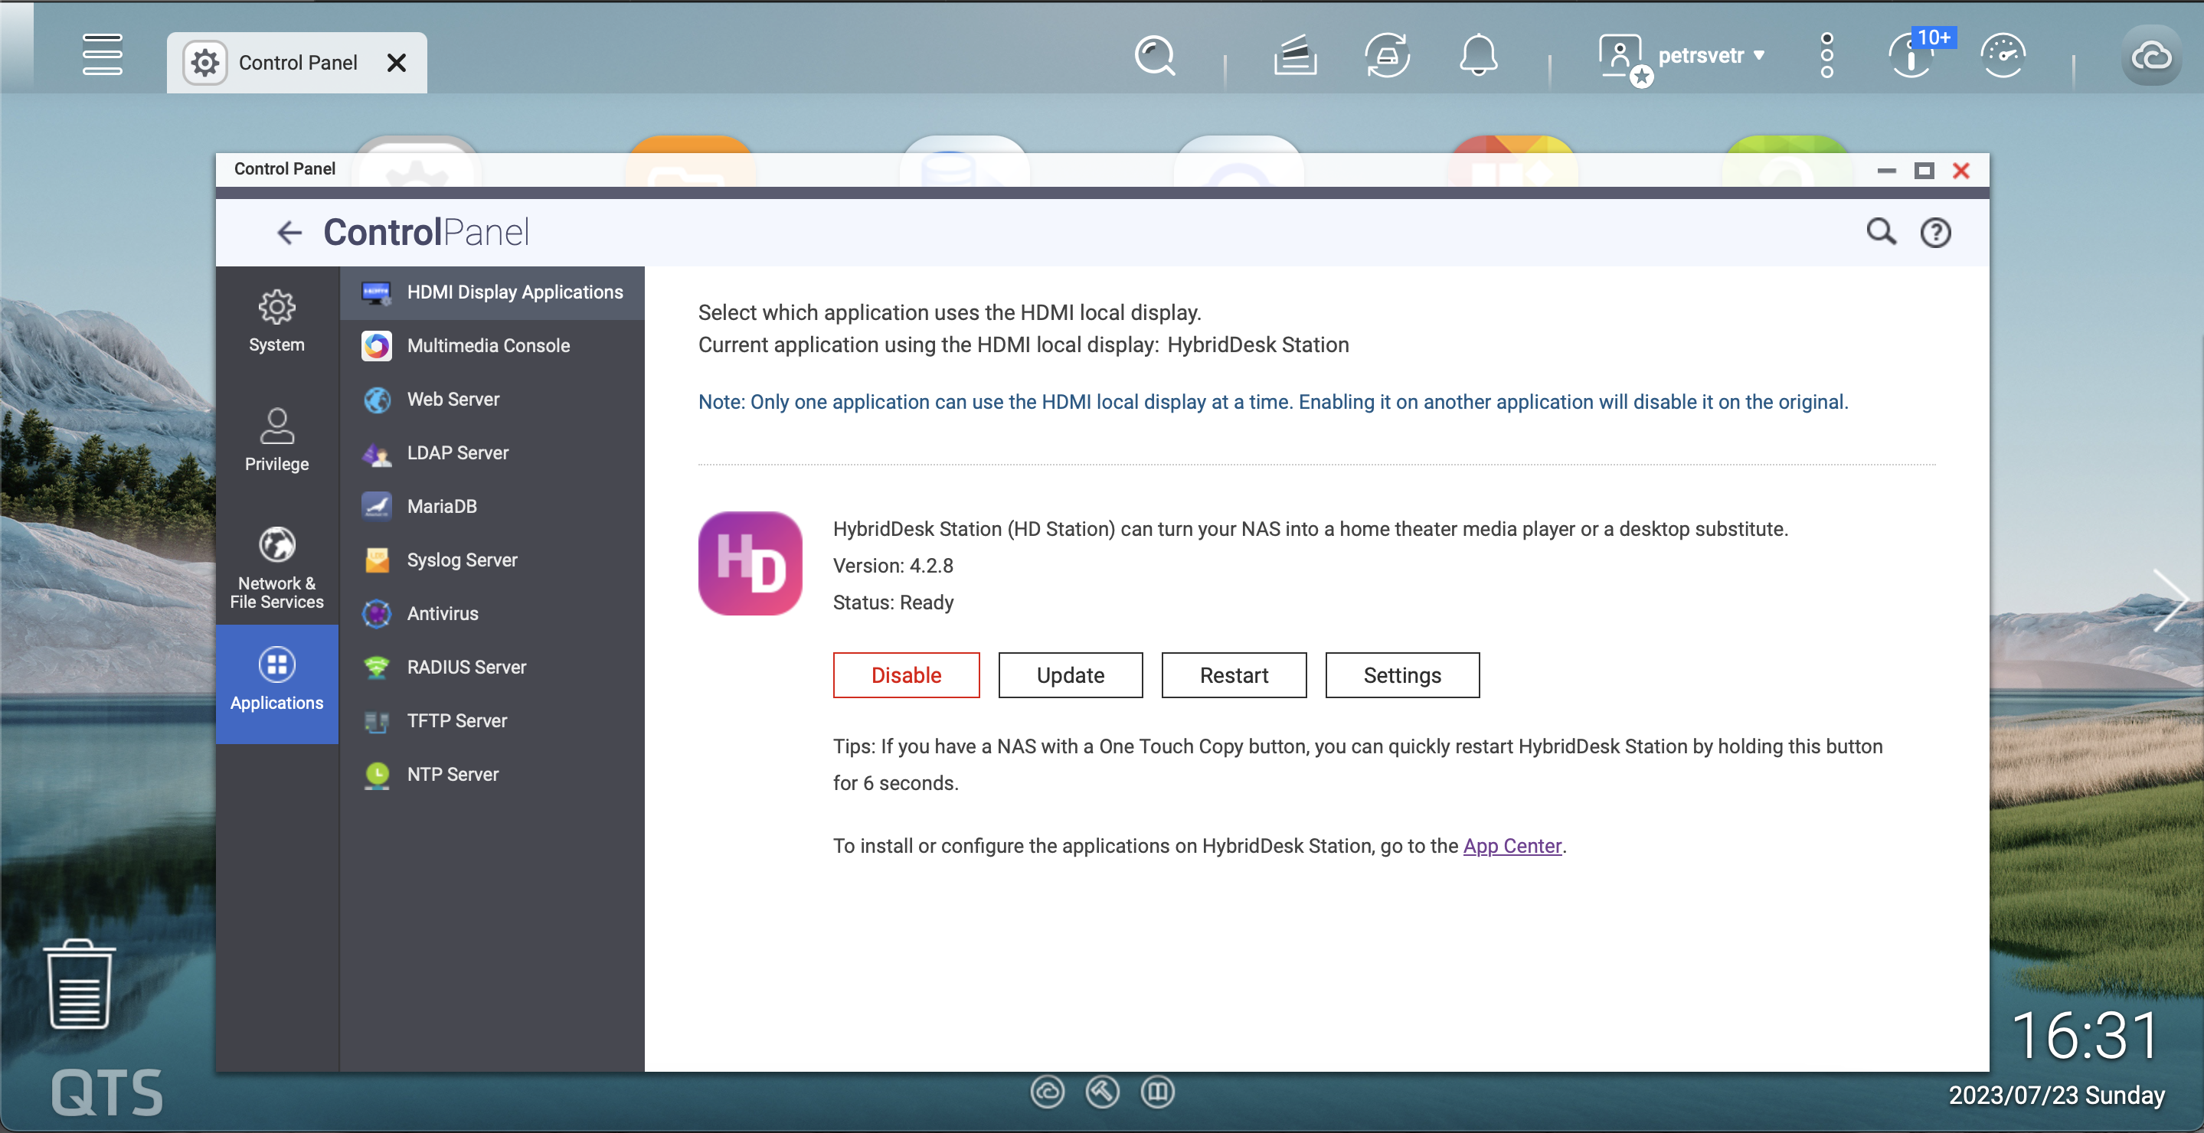This screenshot has height=1133, width=2204.
Task: Open background tasks icon in top bar
Action: (1294, 57)
